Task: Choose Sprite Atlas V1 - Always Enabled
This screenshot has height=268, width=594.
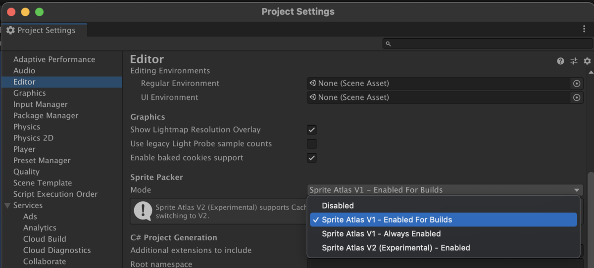Action: coord(381,234)
